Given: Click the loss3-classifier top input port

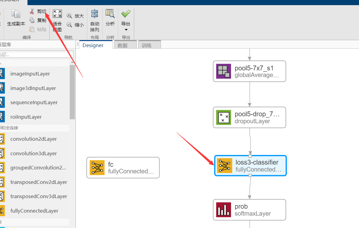Looking at the screenshot, I should click(250, 156).
